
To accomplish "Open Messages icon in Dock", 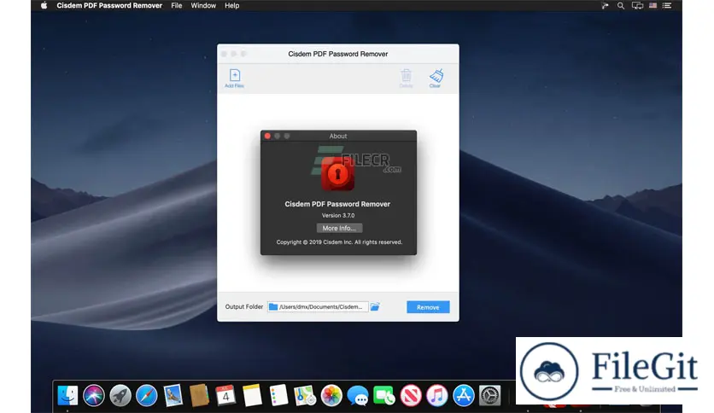I will click(x=358, y=395).
